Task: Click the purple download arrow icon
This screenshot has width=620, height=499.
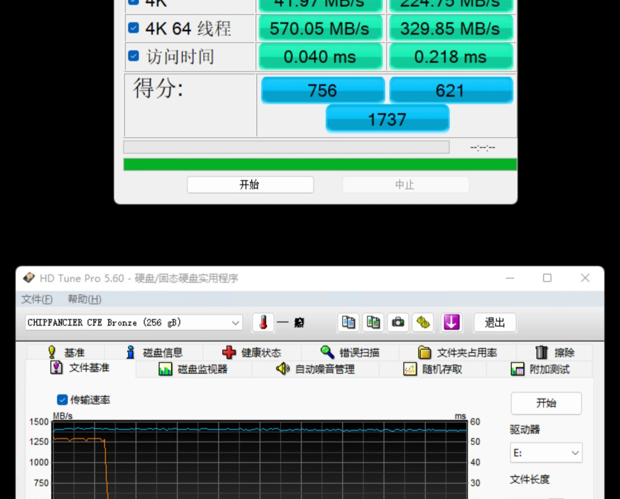Action: coord(451,322)
